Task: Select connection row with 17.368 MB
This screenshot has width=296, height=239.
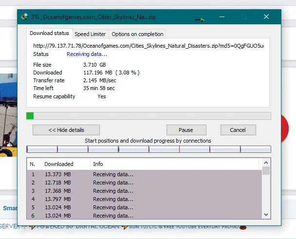Action: 145,191
